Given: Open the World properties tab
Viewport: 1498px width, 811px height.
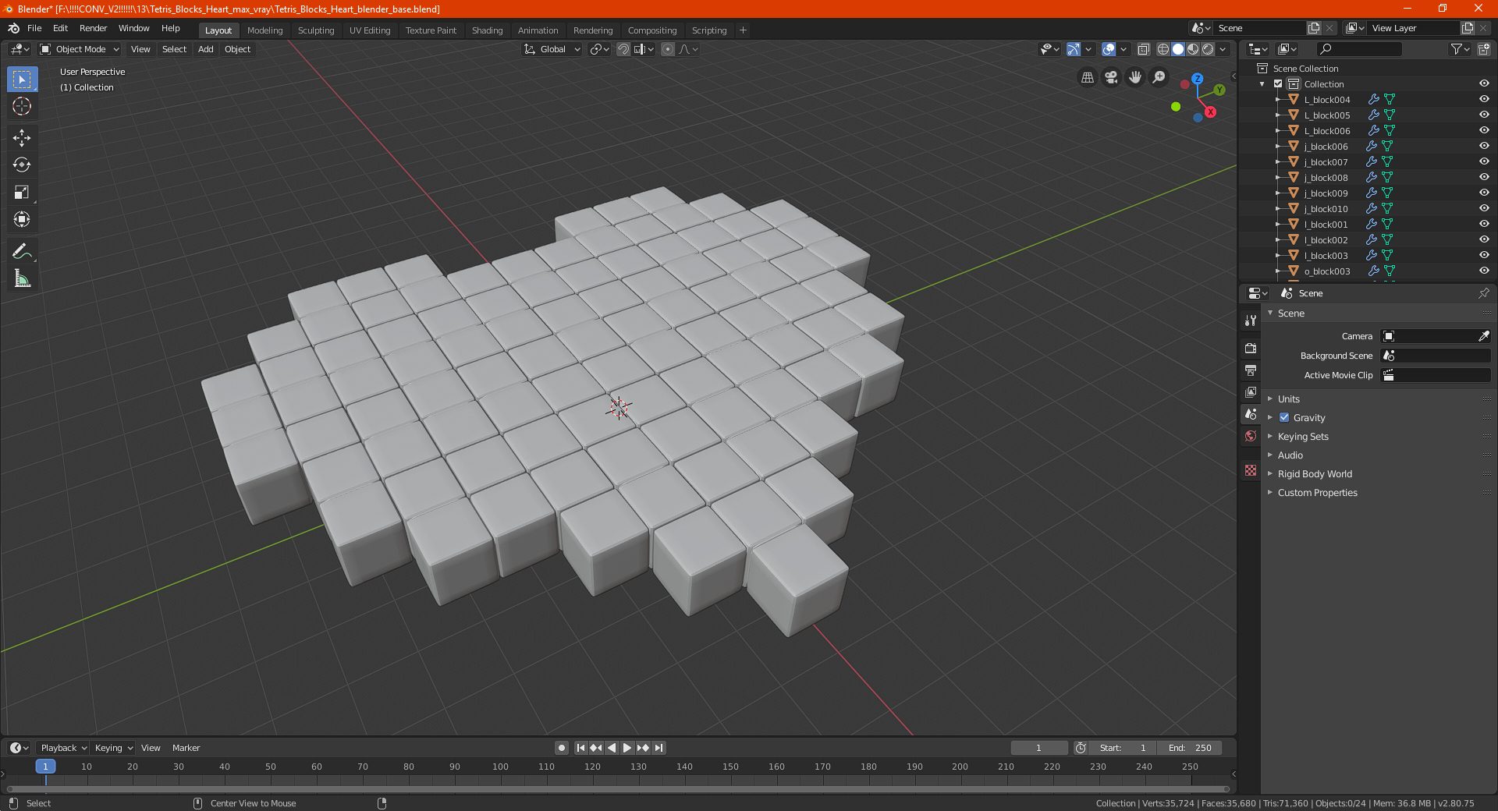Looking at the screenshot, I should click(x=1251, y=436).
